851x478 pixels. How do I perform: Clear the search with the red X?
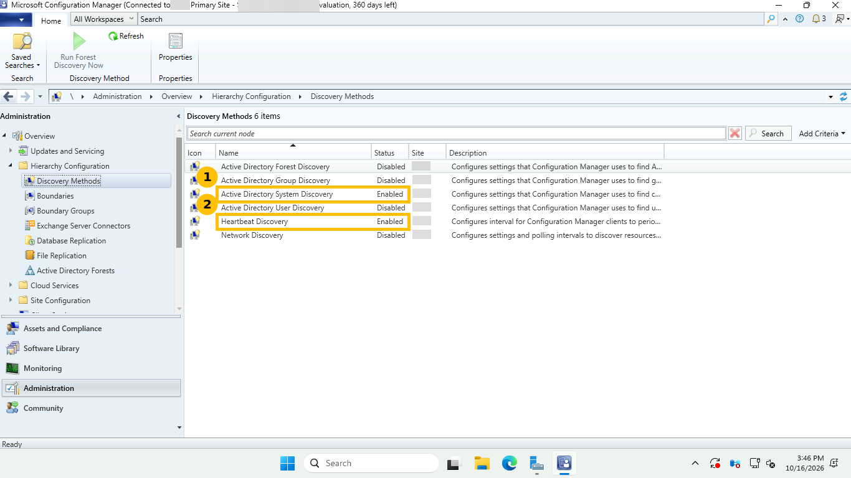pyautogui.click(x=735, y=133)
